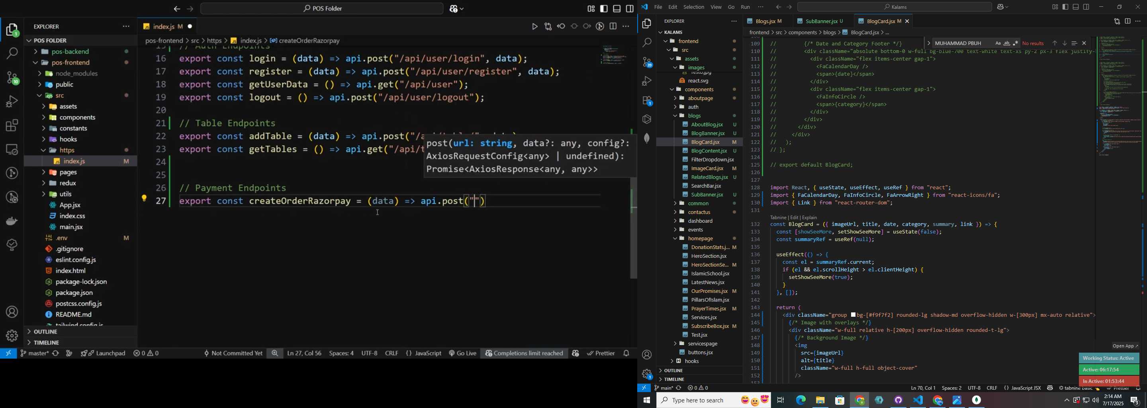This screenshot has width=1147, height=408.
Task: Split index.js editor to the right
Action: tap(613, 27)
